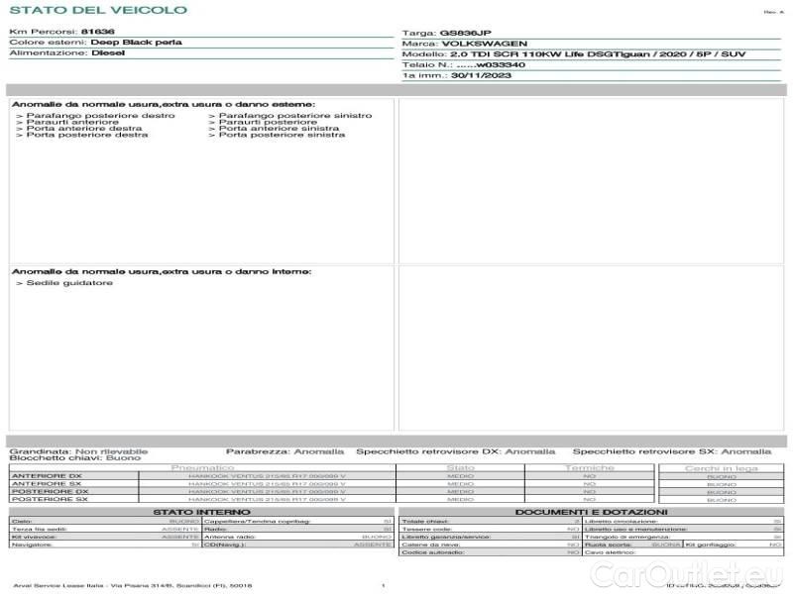Click the Parabrezza: Anomalia status
The image size is (793, 594).
[285, 450]
